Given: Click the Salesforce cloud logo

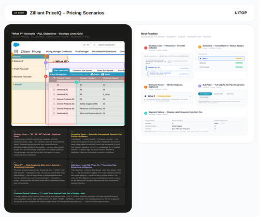Looking at the screenshot, I should coord(17,45).
